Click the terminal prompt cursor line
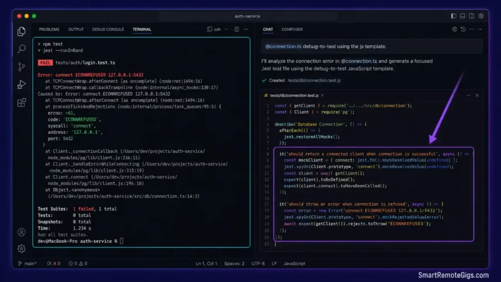Image resolution: width=501 pixels, height=282 pixels. point(81,241)
